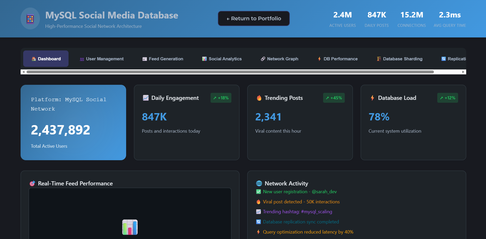Click the +45% badge on Trending Posts
Image resolution: width=486 pixels, height=239 pixels.
pyautogui.click(x=334, y=98)
